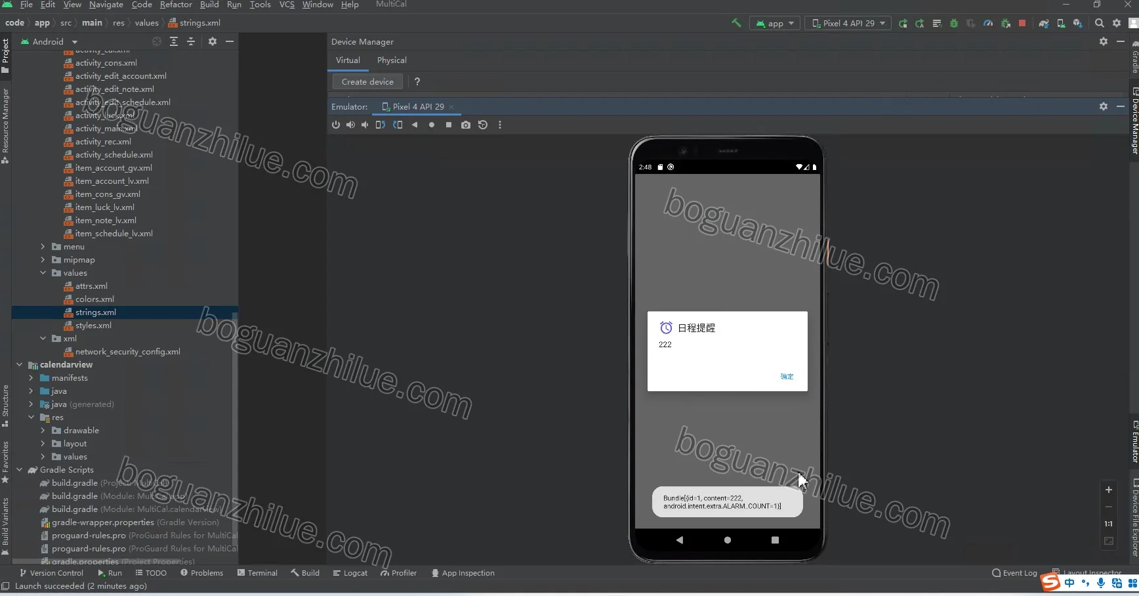Click emulator toolbar Home circle
Image resolution: width=1139 pixels, height=596 pixels.
coord(431,125)
